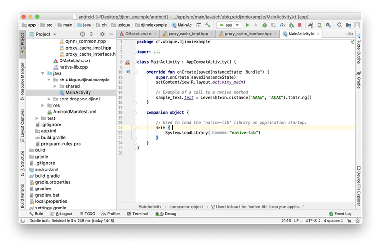The height and width of the screenshot is (249, 381).
Task: Click the Project panel settings gear
Action: (x=102, y=34)
